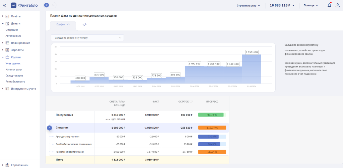The image size is (343, 168).
Task: Select the Аренда спец.техники row label
Action: [x=67, y=137]
